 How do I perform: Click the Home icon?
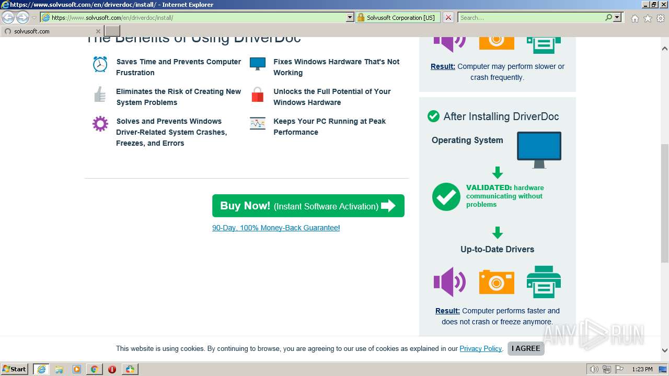coord(635,18)
